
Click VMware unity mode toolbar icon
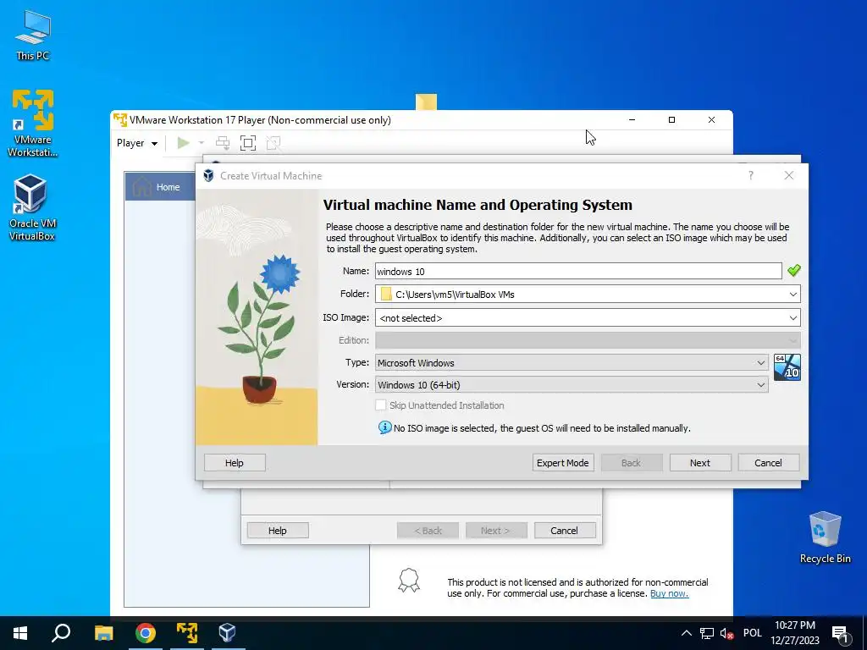click(273, 143)
